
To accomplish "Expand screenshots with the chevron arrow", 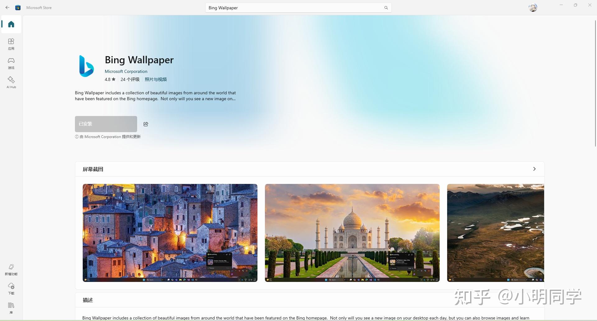I will 535,169.
